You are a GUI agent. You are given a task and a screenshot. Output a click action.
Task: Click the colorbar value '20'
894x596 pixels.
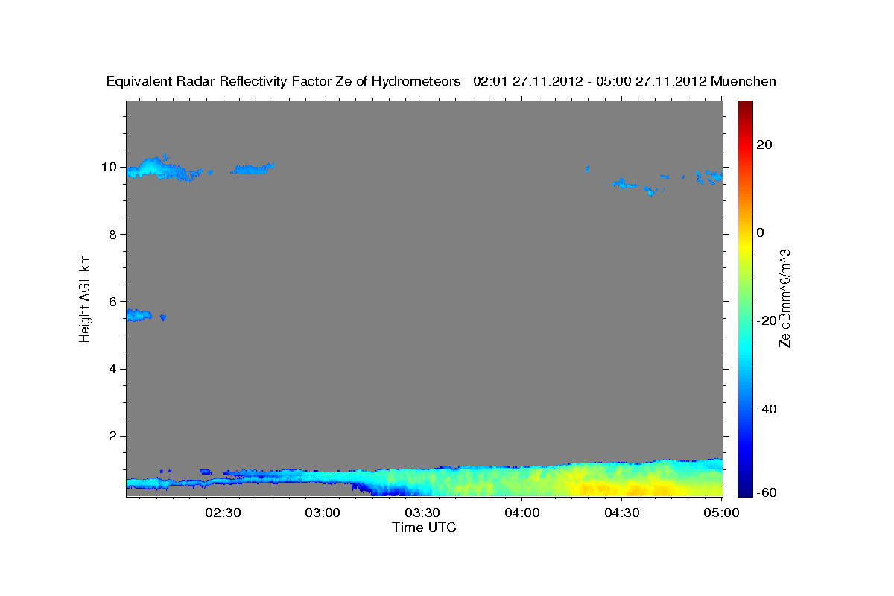(x=764, y=145)
